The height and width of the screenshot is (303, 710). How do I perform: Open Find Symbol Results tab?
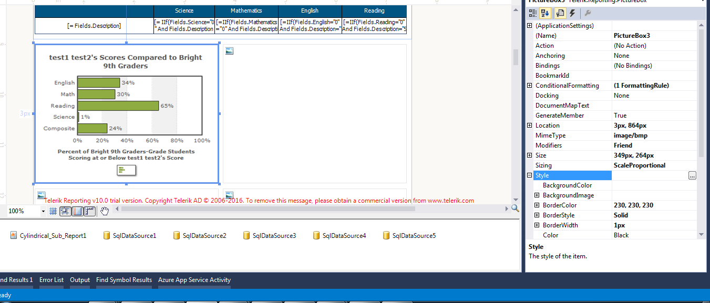click(x=124, y=280)
